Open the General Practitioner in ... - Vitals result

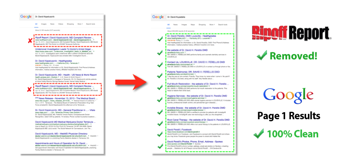click(x=65, y=110)
